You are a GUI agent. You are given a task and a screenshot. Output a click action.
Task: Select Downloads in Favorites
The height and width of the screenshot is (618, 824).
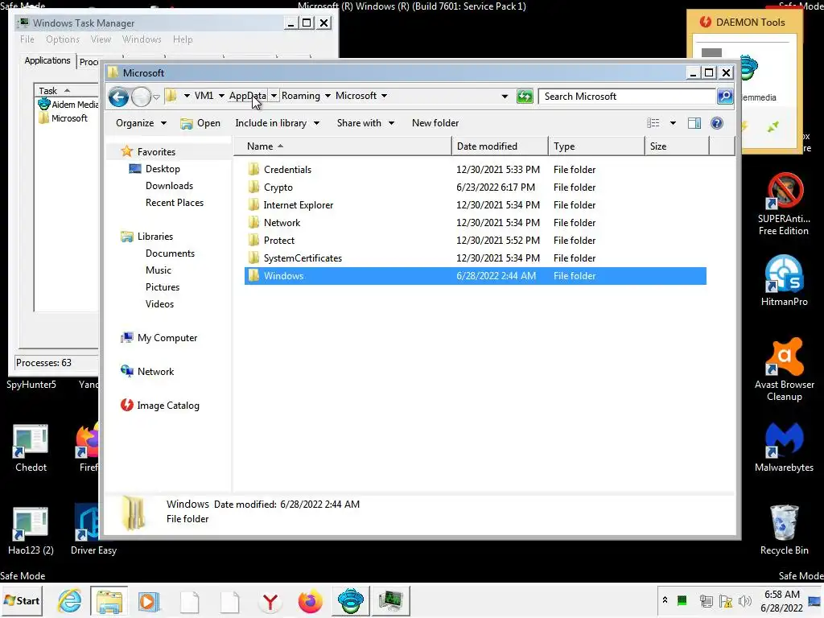coord(169,186)
